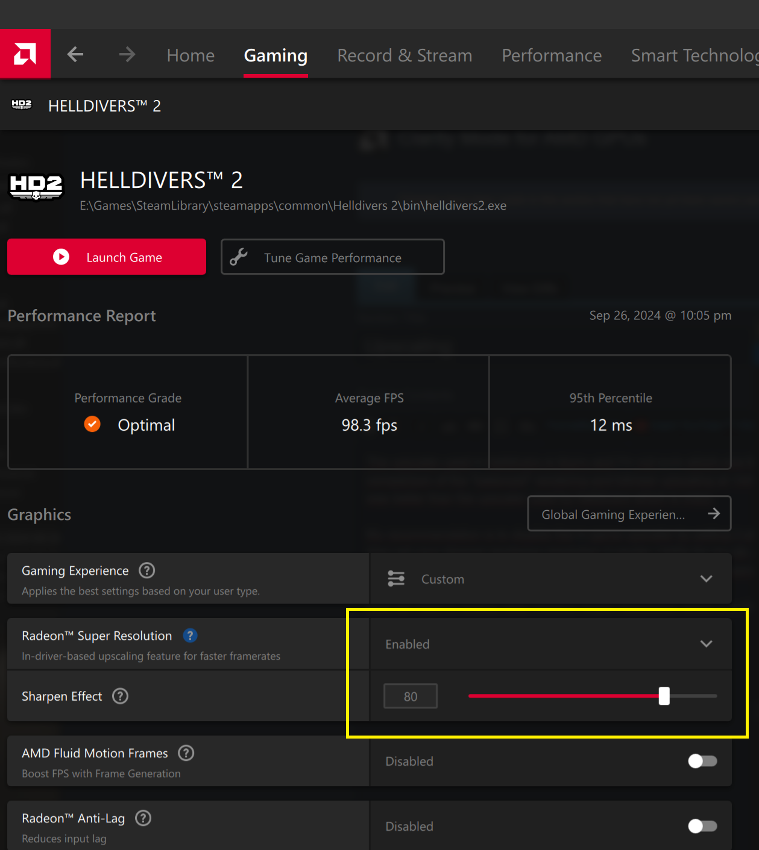Open Radeon Super Resolution help icon
Screen dimensions: 759x850
pos(190,635)
